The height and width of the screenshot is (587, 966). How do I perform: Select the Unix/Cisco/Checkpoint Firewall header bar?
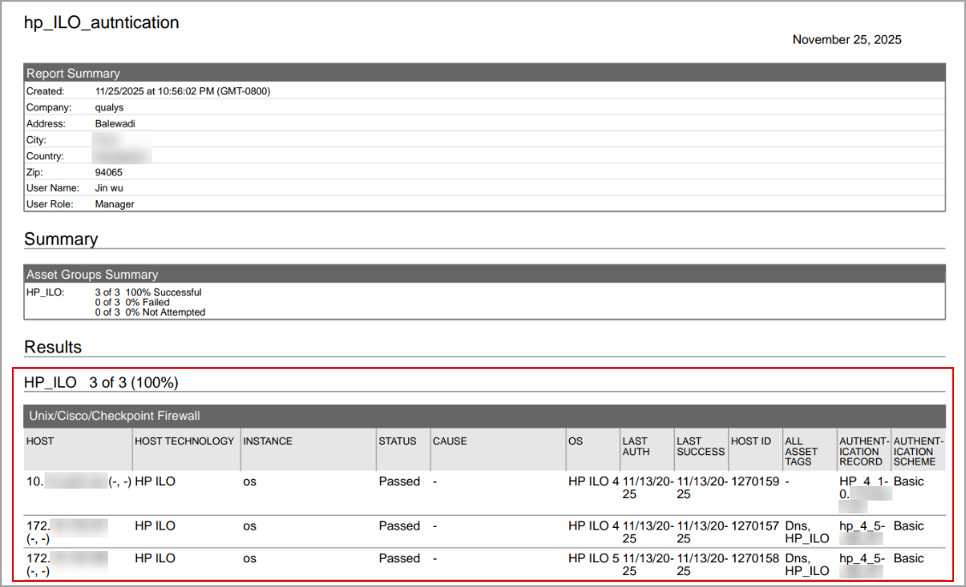pyautogui.click(x=484, y=416)
